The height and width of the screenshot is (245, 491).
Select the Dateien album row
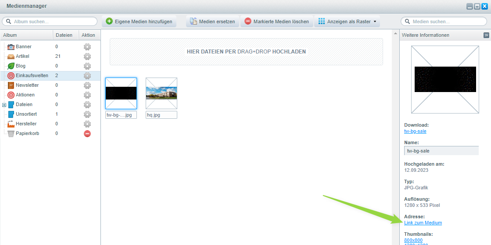tap(50, 104)
